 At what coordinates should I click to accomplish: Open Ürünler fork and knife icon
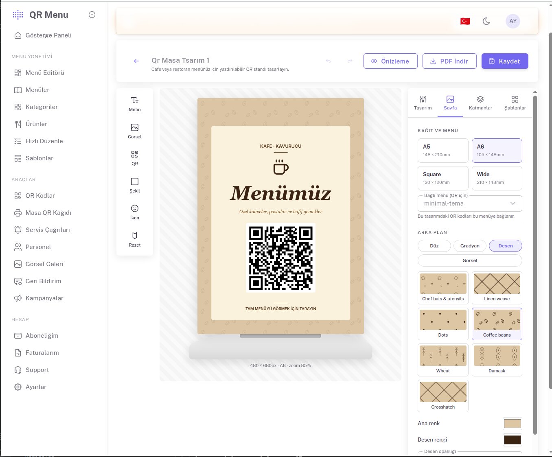[18, 124]
